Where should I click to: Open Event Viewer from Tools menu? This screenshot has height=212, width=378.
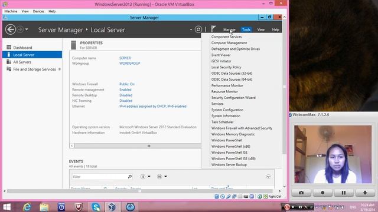click(x=221, y=55)
